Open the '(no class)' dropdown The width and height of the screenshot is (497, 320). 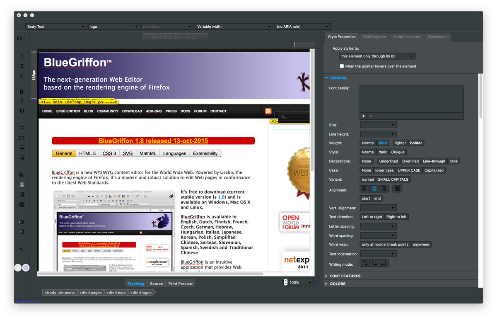point(167,27)
